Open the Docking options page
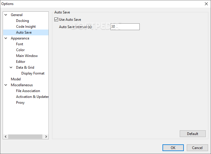Image resolution: width=211 pixels, height=154 pixels. coord(23,21)
